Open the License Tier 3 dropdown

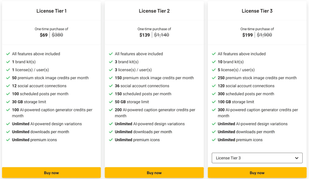pos(257,158)
